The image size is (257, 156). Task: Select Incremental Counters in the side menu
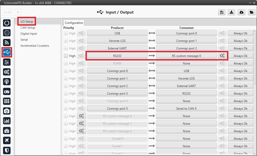tap(35, 46)
